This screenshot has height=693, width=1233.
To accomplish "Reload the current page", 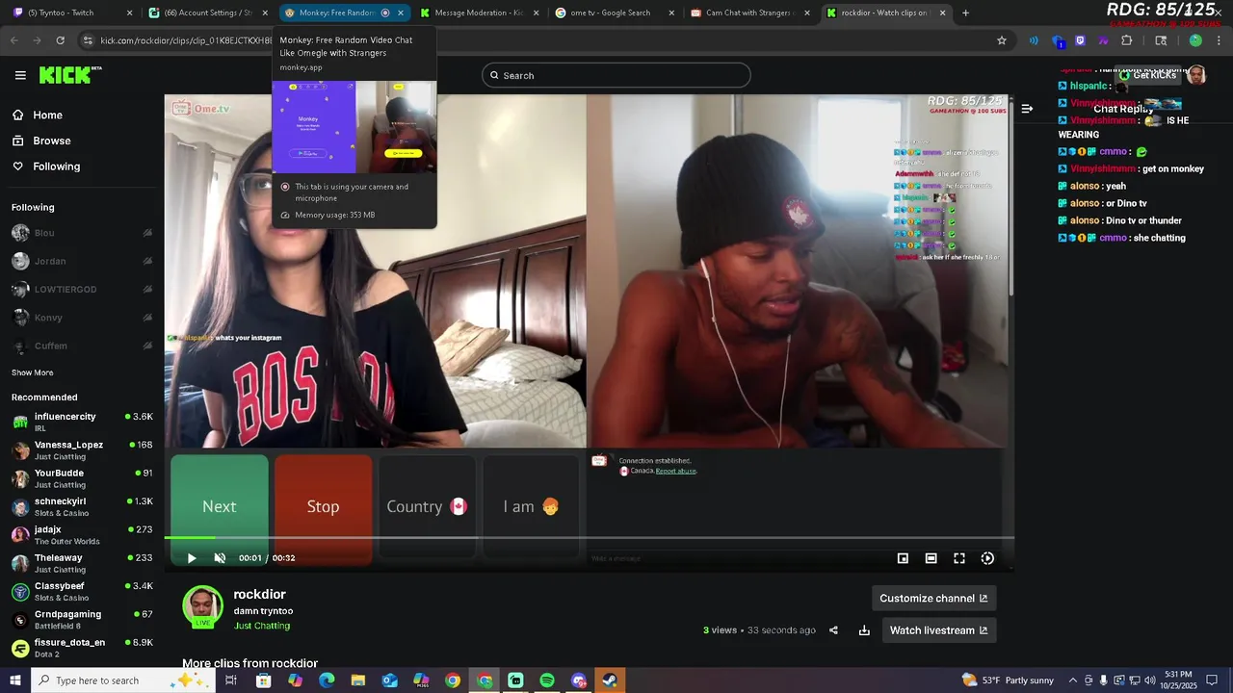I will [x=60, y=40].
